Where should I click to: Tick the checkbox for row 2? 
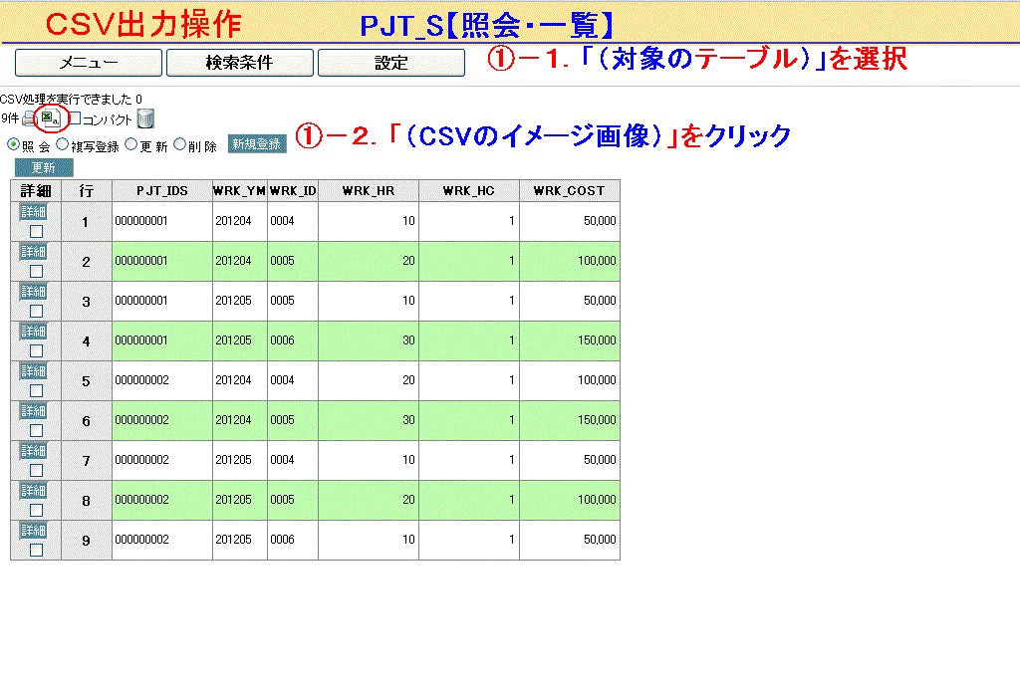[x=36, y=271]
